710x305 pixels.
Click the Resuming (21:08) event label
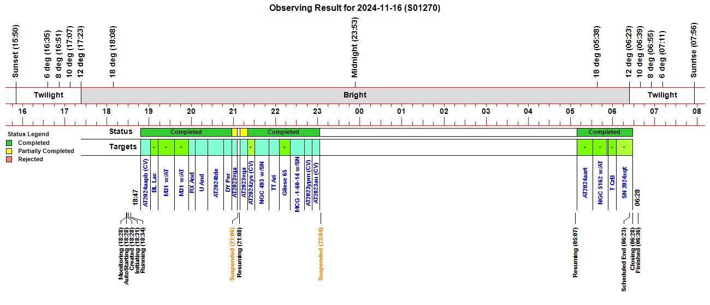[x=240, y=252]
